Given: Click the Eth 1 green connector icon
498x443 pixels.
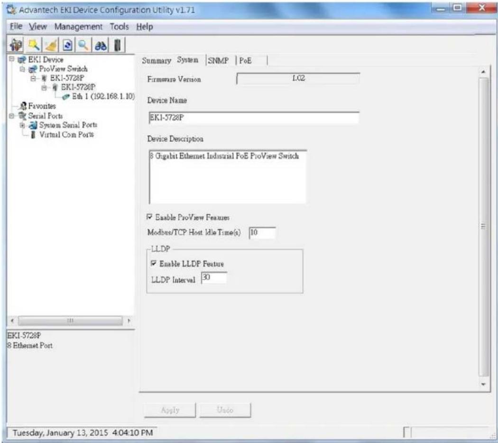Looking at the screenshot, I should pyautogui.click(x=66, y=97).
